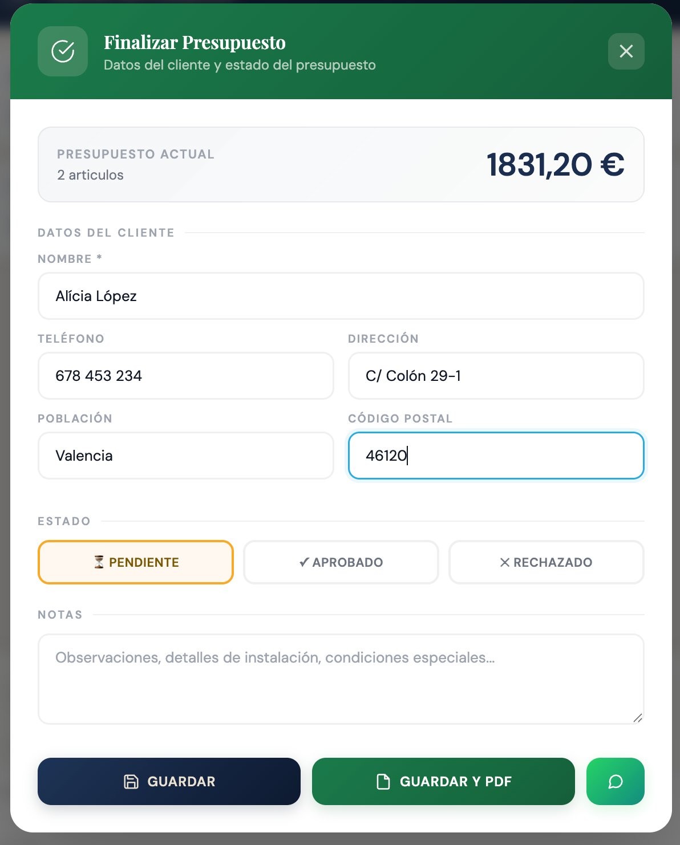Type in the Notas text area
Screen dimensions: 680x845
[341, 679]
